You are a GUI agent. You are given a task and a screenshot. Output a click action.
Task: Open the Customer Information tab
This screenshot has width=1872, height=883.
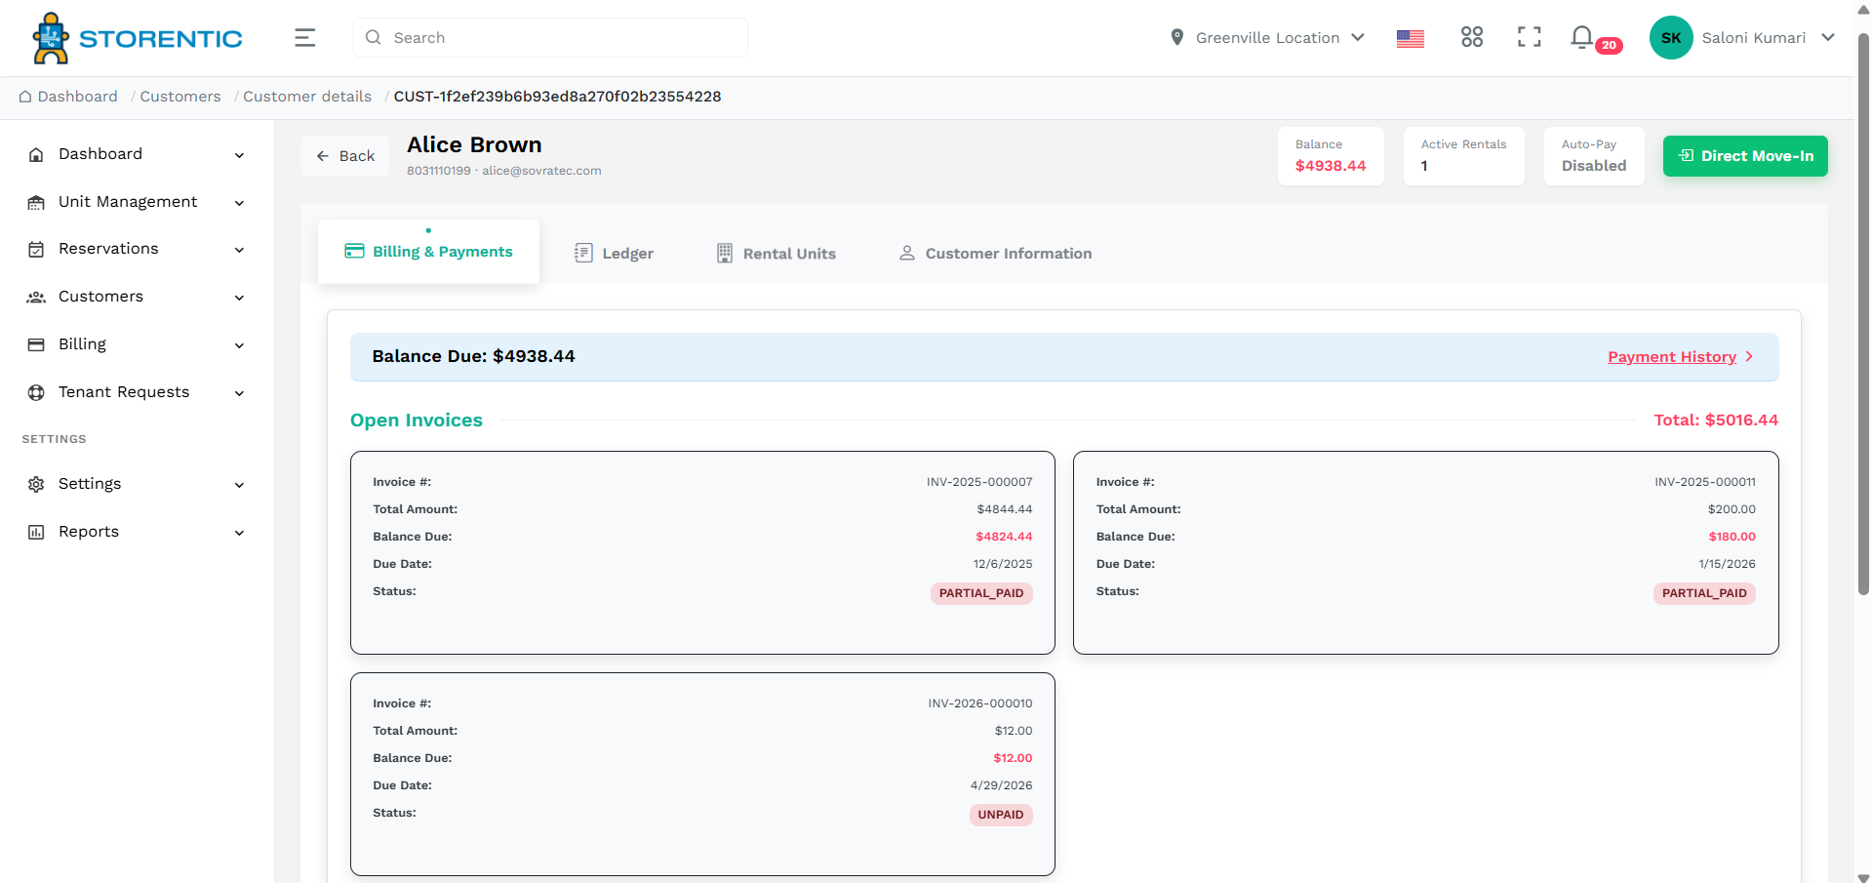(x=994, y=253)
